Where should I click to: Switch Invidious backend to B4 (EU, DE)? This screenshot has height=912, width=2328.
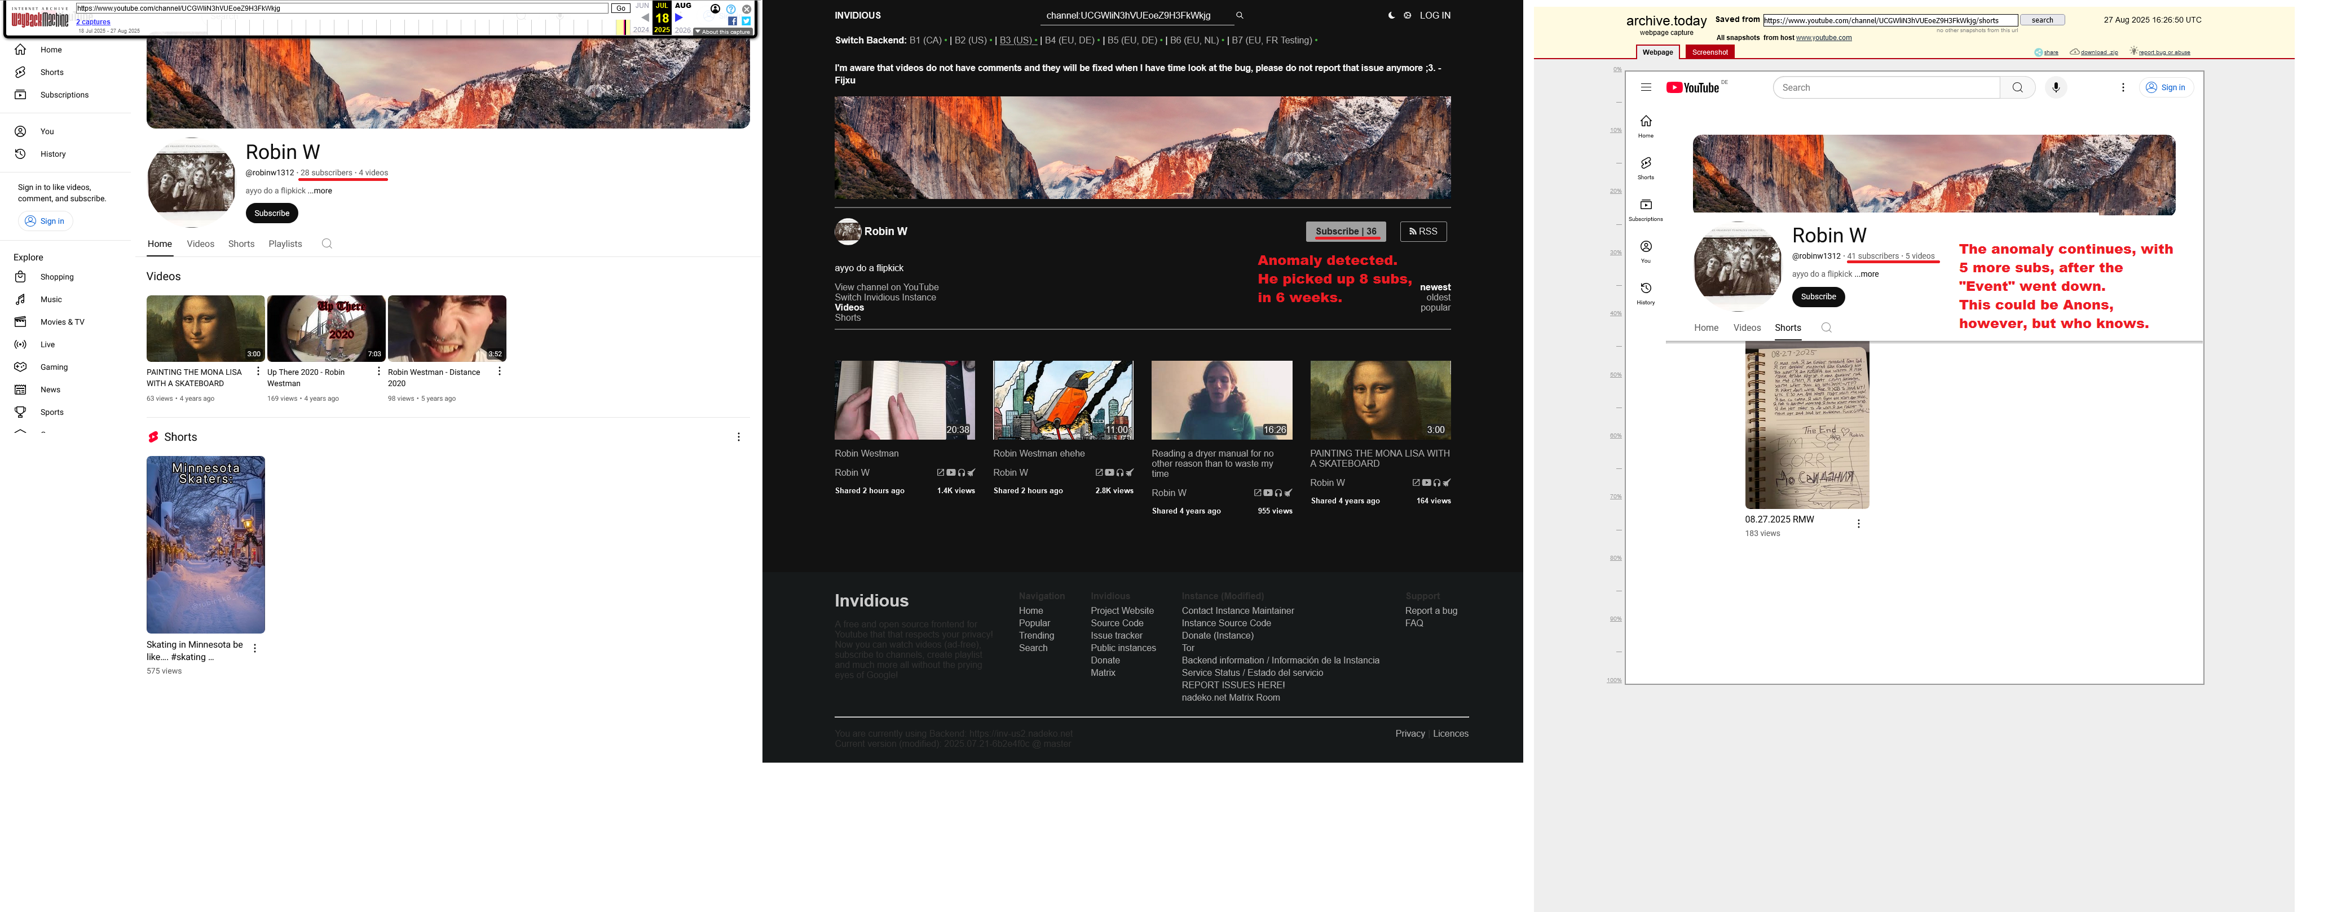1069,41
